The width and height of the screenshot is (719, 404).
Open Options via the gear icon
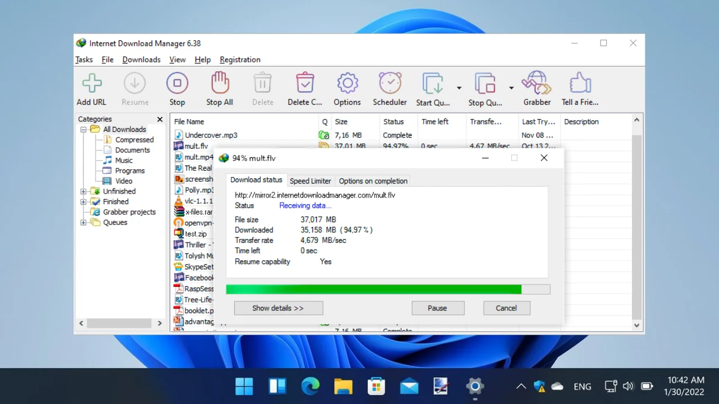pos(348,83)
